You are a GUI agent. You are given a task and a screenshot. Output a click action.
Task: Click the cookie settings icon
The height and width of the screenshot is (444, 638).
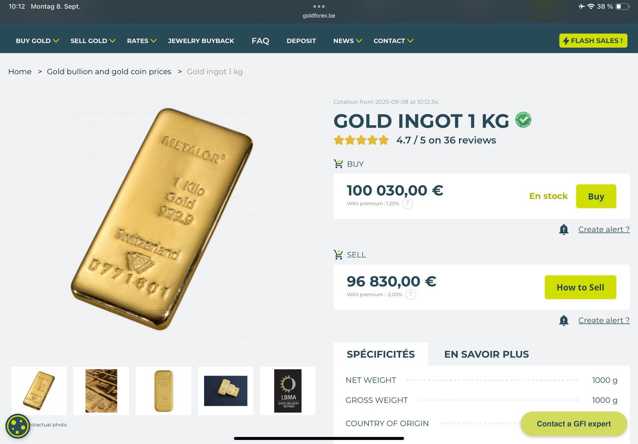17,426
